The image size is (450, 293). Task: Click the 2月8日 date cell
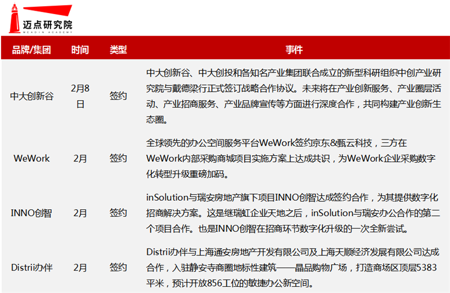(x=80, y=96)
